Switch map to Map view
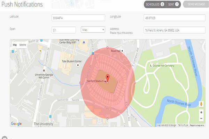This screenshot has width=209, height=139. point(15,45)
